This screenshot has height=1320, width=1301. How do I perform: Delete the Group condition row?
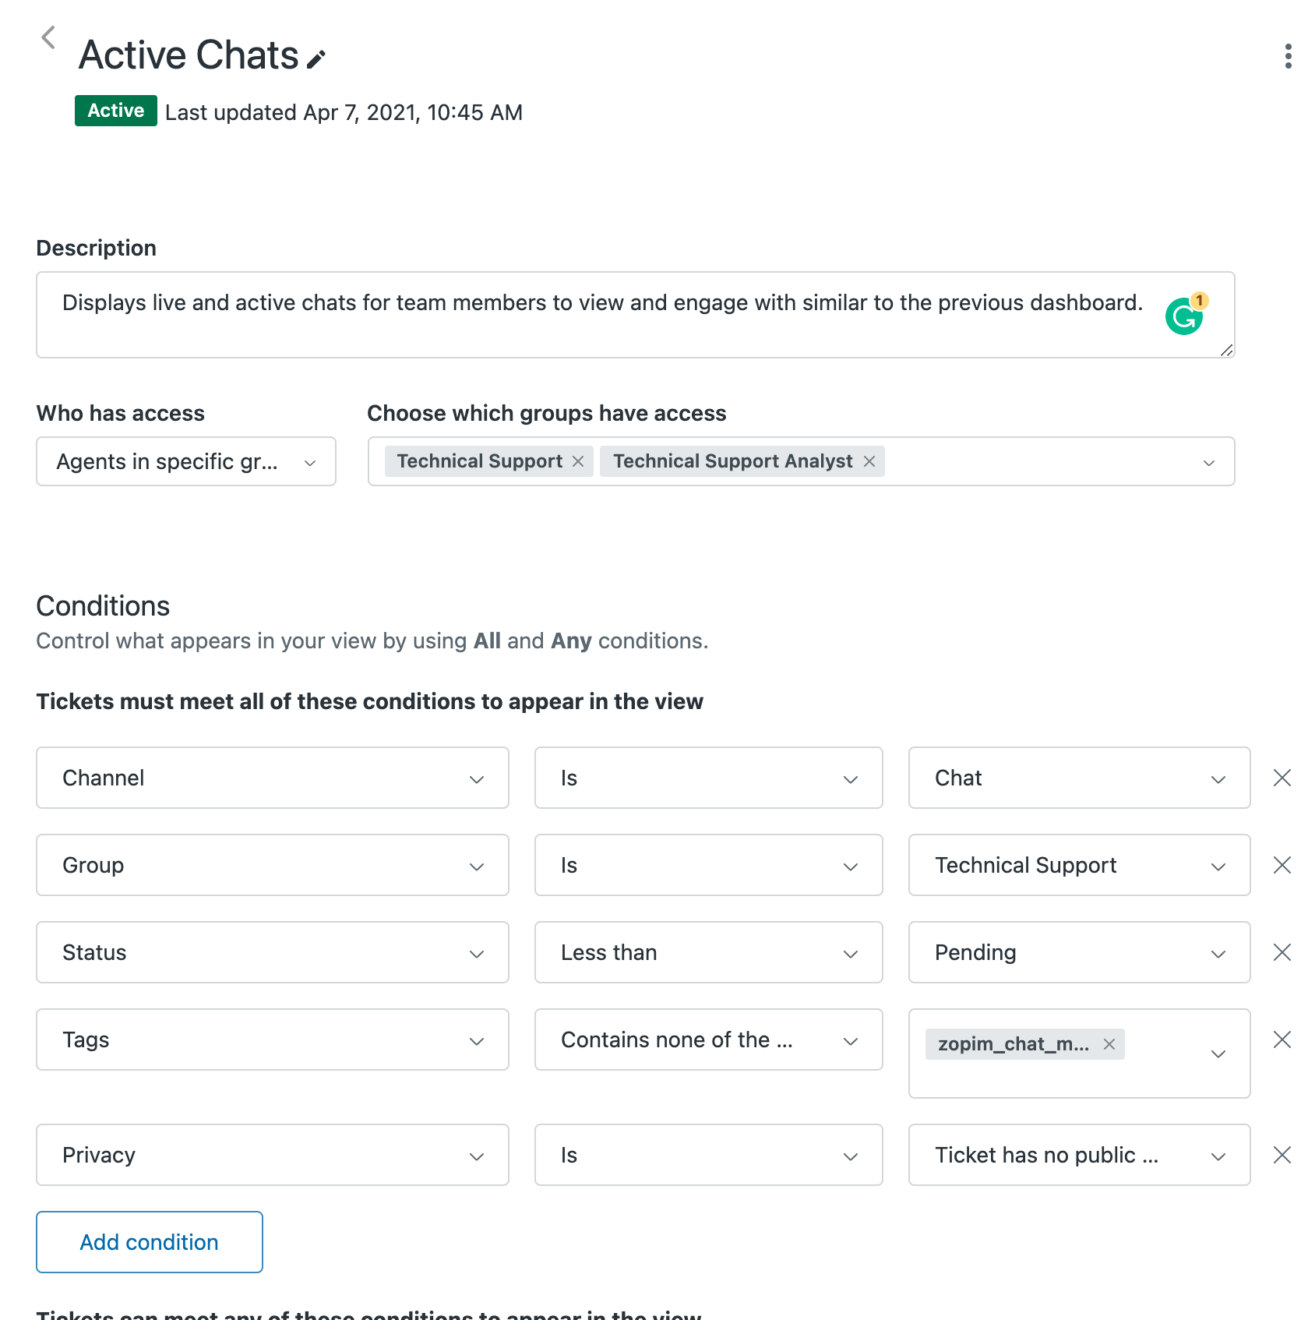[1282, 865]
